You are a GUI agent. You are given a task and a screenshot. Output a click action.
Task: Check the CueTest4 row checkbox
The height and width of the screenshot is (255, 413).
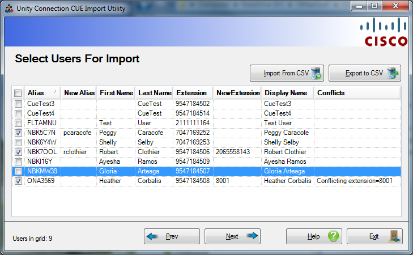pyautogui.click(x=18, y=113)
